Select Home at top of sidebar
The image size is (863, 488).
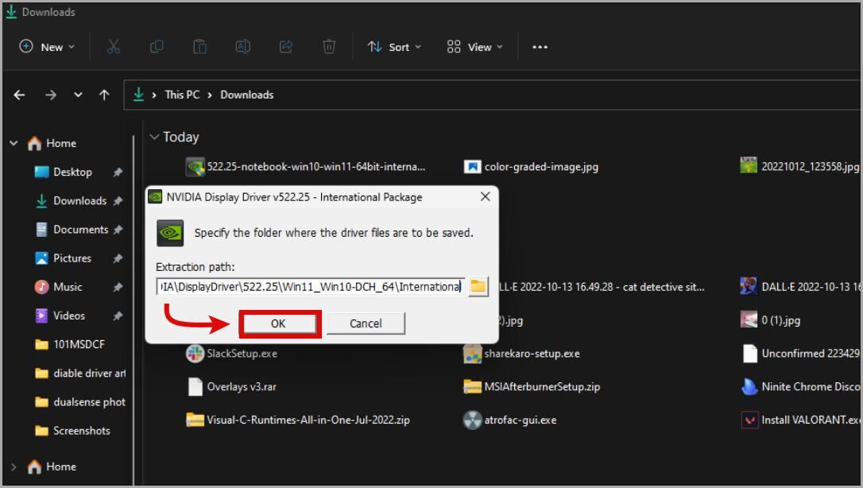(52, 144)
